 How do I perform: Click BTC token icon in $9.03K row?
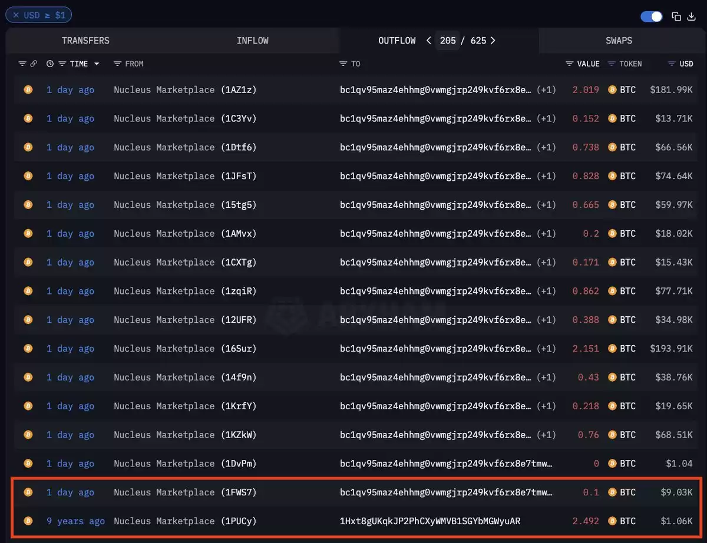(612, 492)
